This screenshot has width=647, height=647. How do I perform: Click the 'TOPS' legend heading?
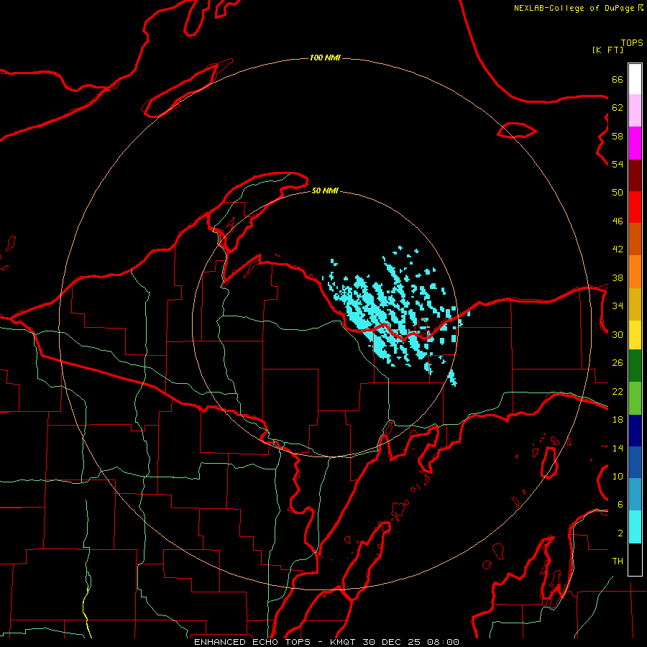click(x=632, y=43)
